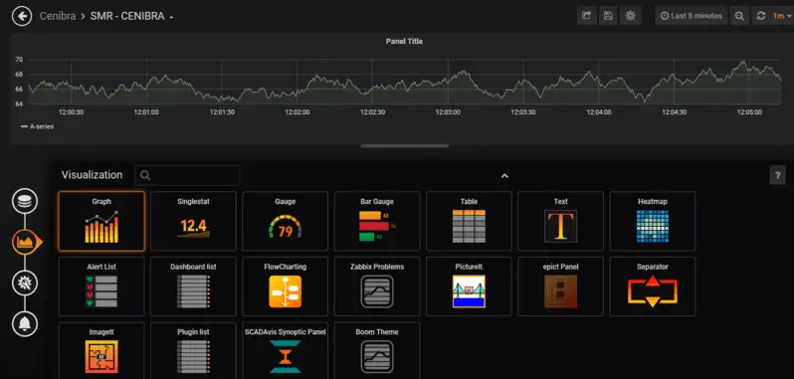The height and width of the screenshot is (379, 794).
Task: Pick the Text visualization
Action: tap(560, 221)
